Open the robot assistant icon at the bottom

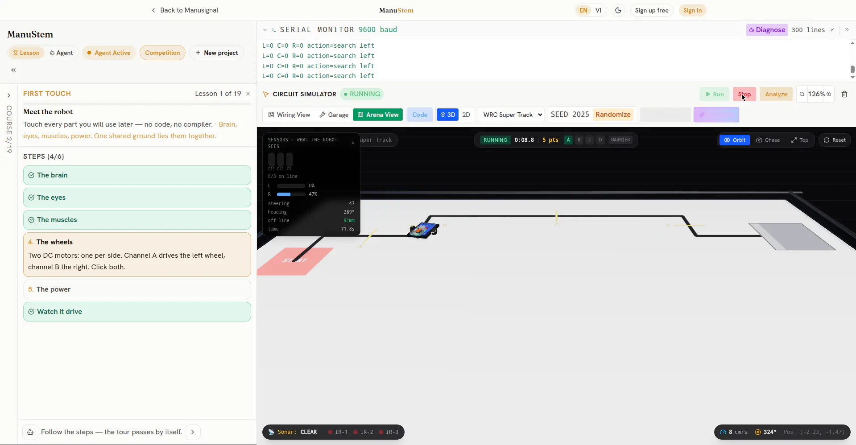click(30, 432)
